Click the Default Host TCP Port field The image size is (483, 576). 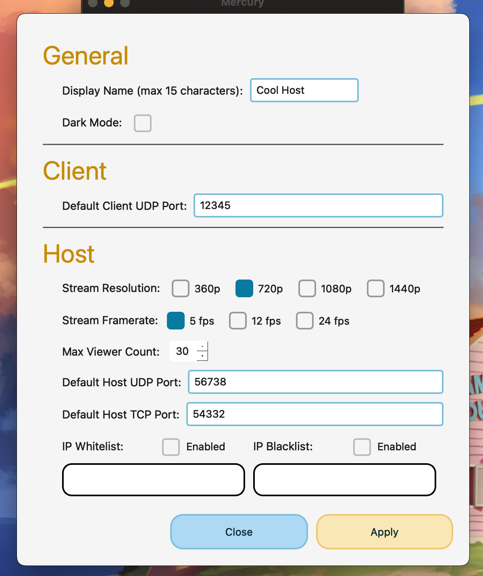[315, 414]
